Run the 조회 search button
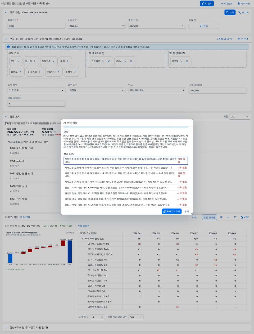 (230, 12)
